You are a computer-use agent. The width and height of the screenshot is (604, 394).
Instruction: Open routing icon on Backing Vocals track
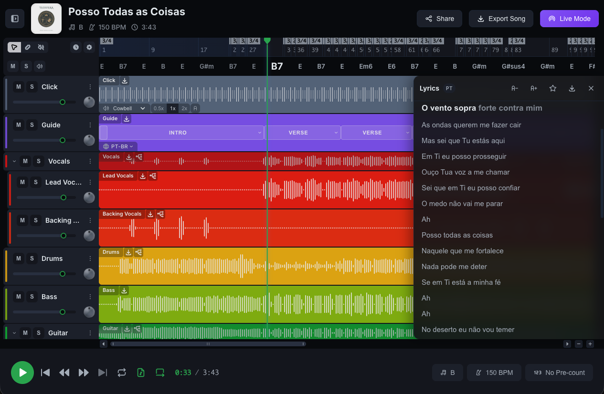coord(161,214)
